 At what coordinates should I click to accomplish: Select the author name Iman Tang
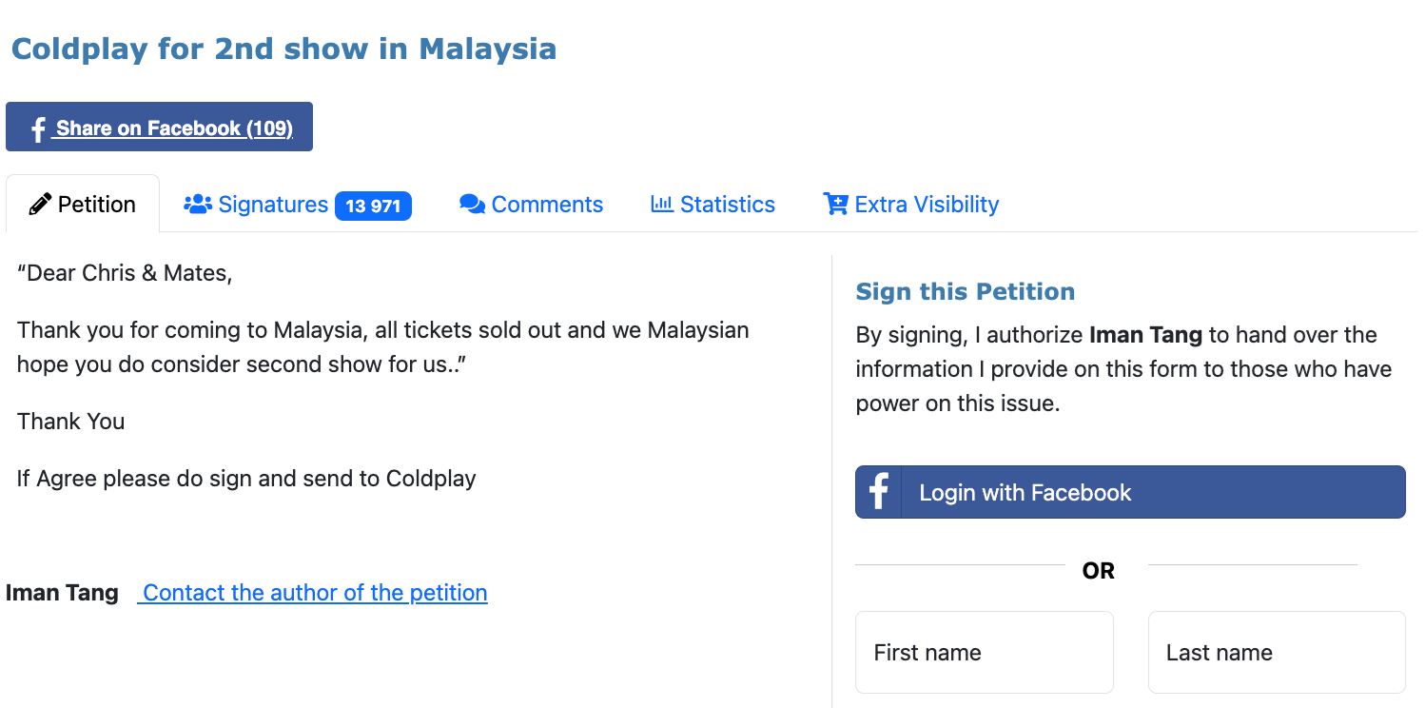61,592
